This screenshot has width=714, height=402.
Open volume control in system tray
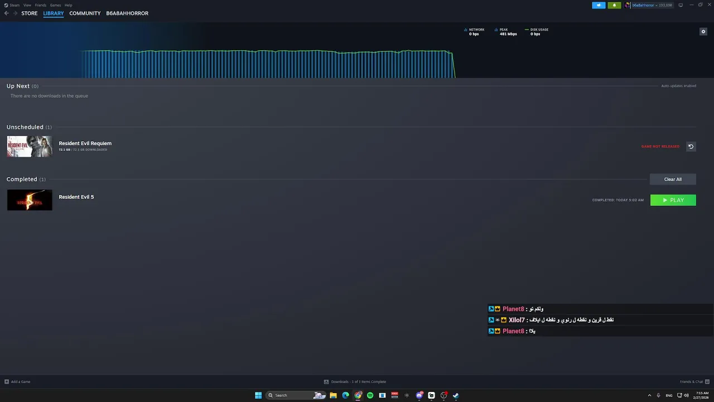(x=686, y=395)
